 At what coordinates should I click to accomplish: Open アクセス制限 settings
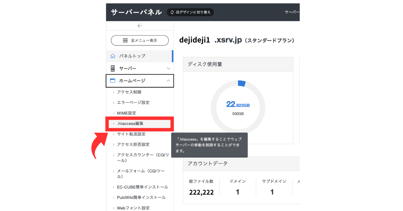pos(129,92)
